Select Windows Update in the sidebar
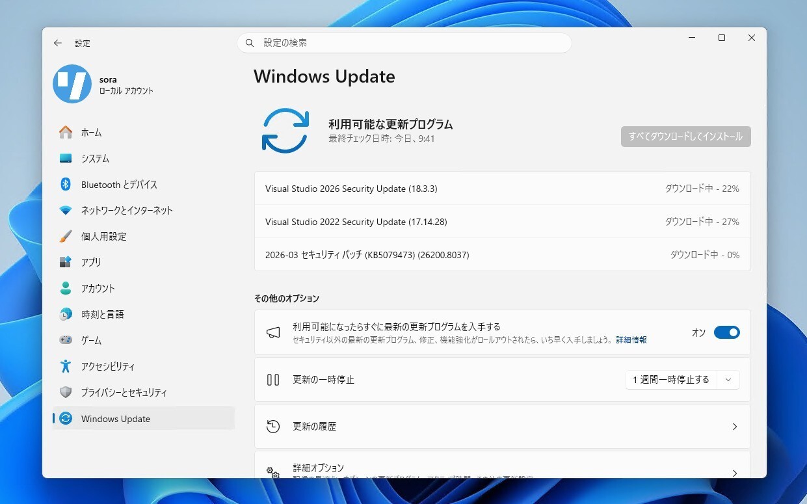Screen dimensions: 807x504 click(x=116, y=419)
